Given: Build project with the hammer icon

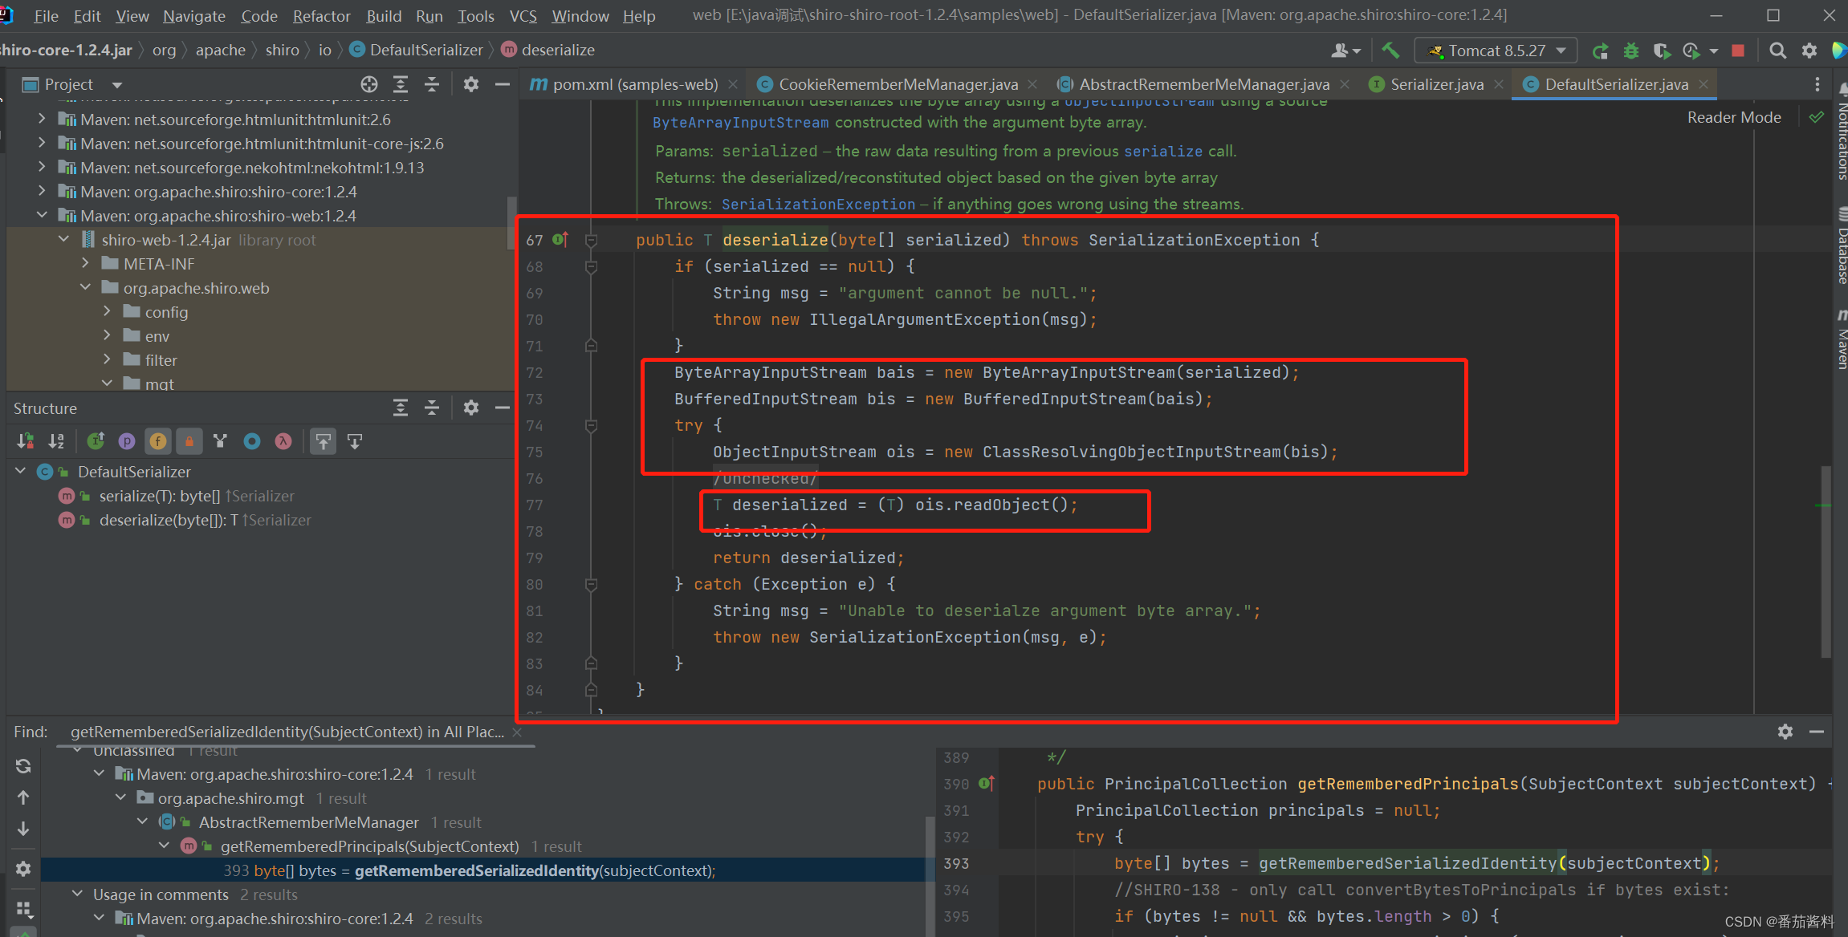Looking at the screenshot, I should 1390,51.
